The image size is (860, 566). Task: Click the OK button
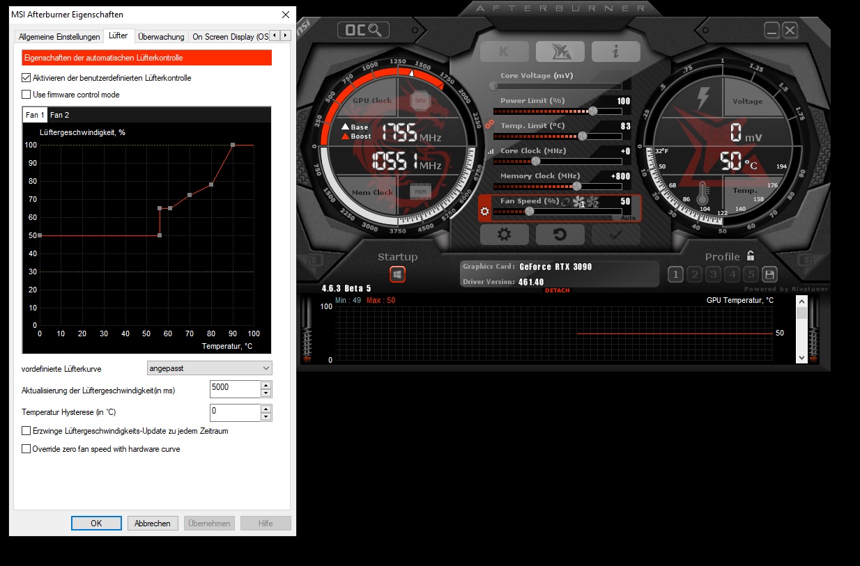[96, 524]
